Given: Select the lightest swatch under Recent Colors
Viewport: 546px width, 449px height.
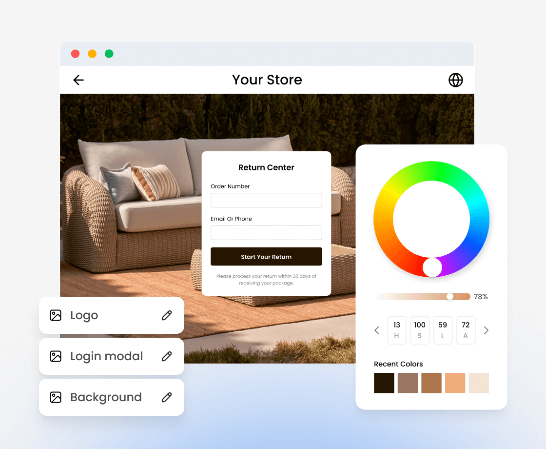Looking at the screenshot, I should point(478,383).
